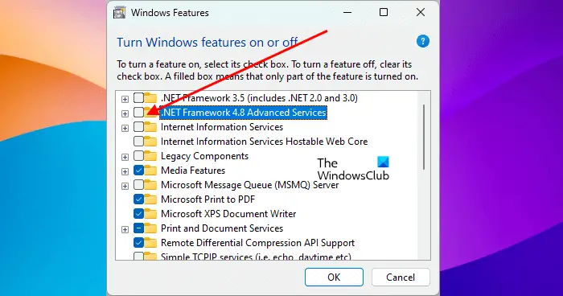The height and width of the screenshot is (296, 563).
Task: Confirm changes with the OK button
Action: point(334,277)
